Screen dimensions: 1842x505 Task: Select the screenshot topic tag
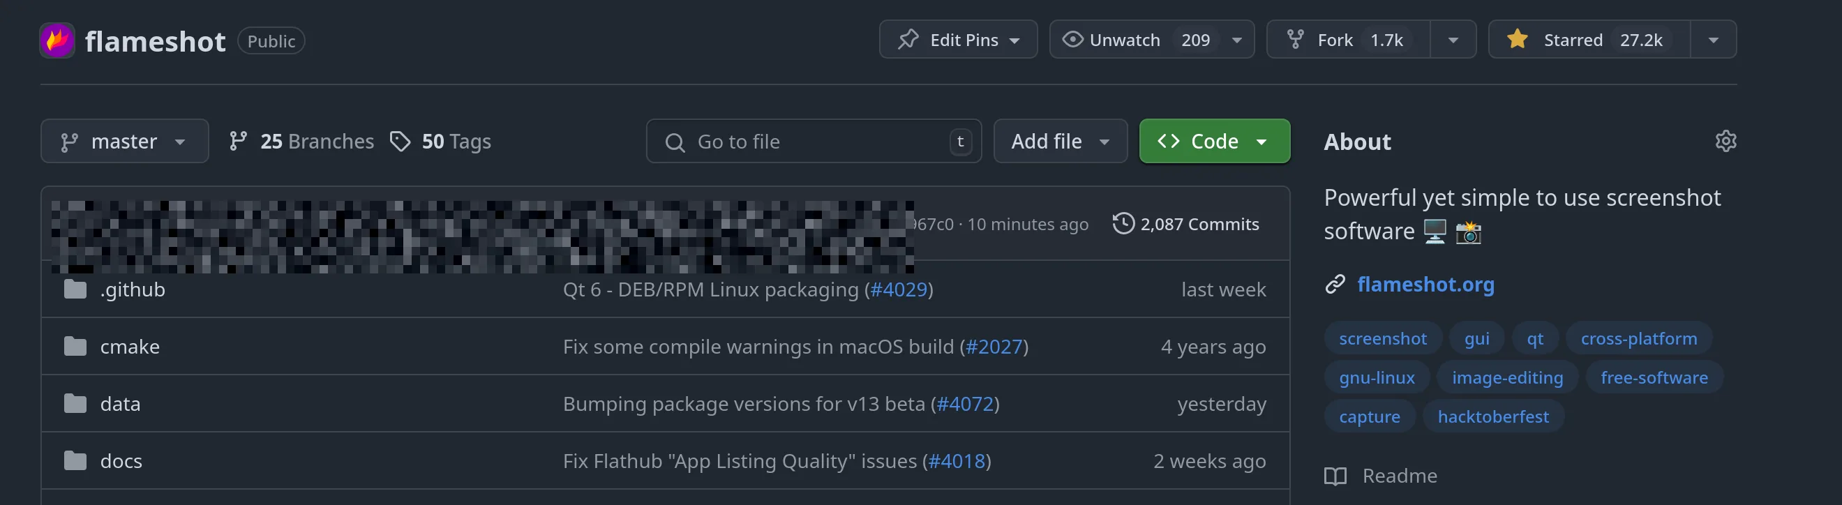coord(1382,338)
